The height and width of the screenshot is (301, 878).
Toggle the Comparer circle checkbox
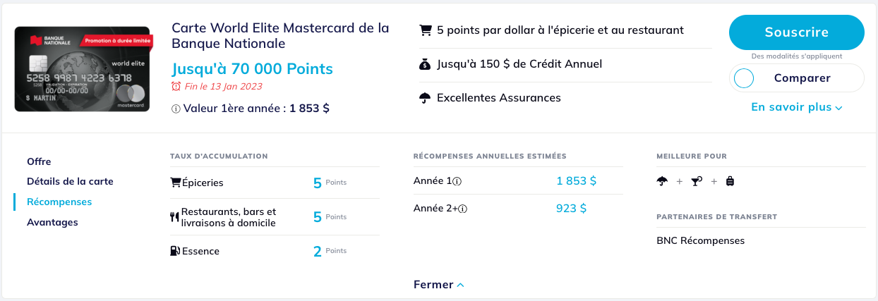coord(744,78)
